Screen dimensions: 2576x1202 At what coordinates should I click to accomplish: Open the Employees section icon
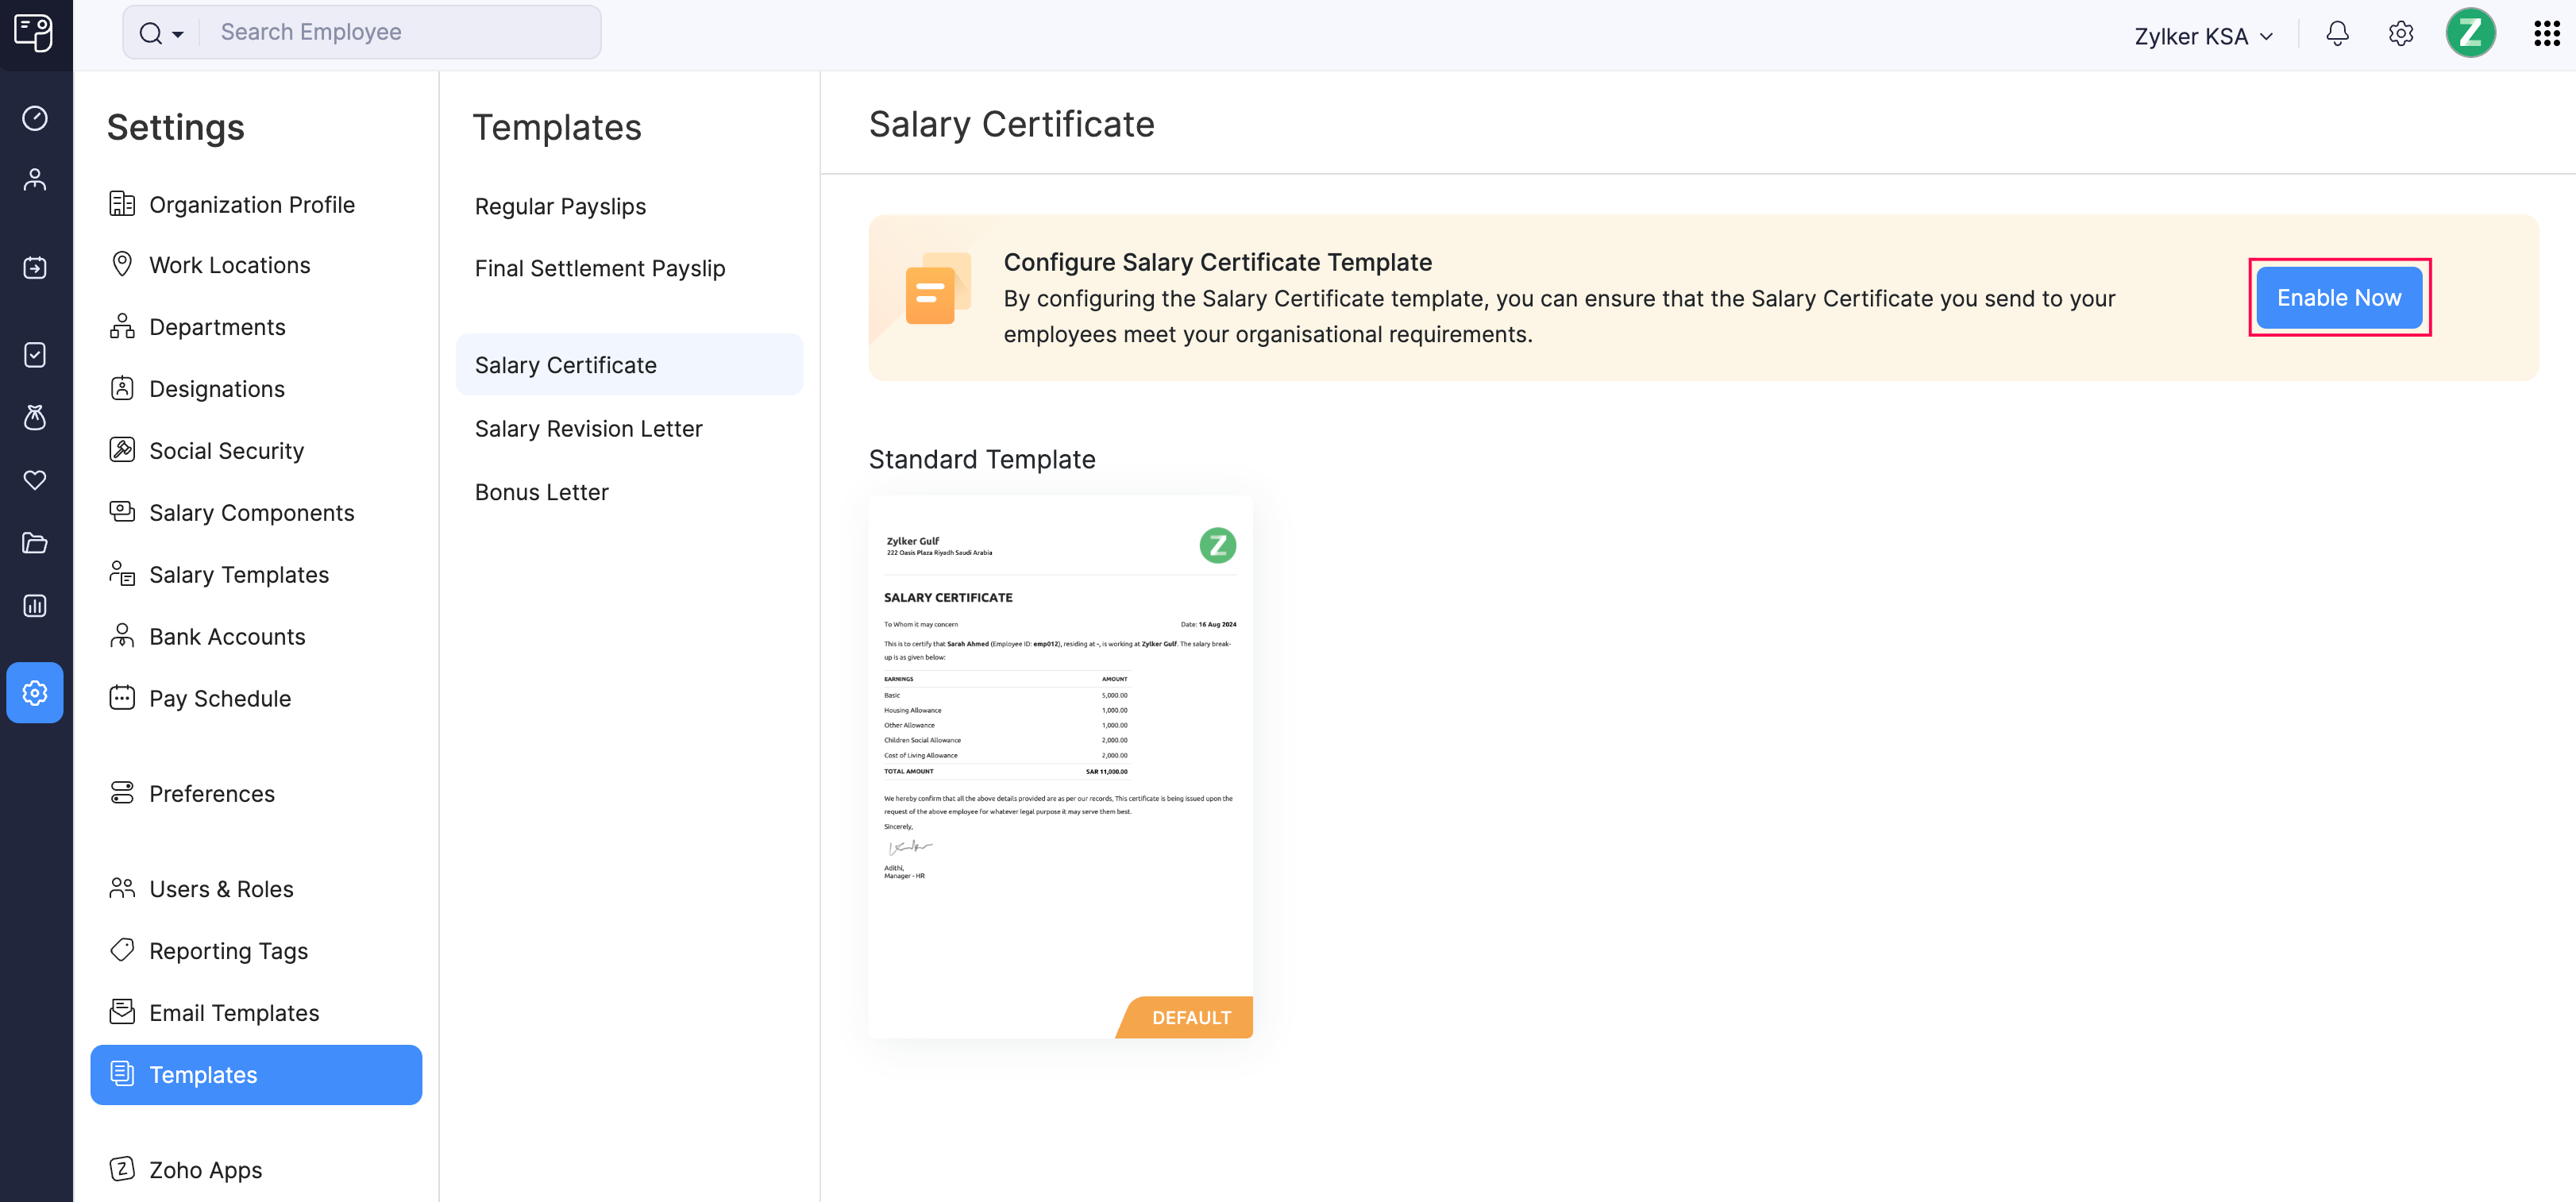pyautogui.click(x=35, y=180)
